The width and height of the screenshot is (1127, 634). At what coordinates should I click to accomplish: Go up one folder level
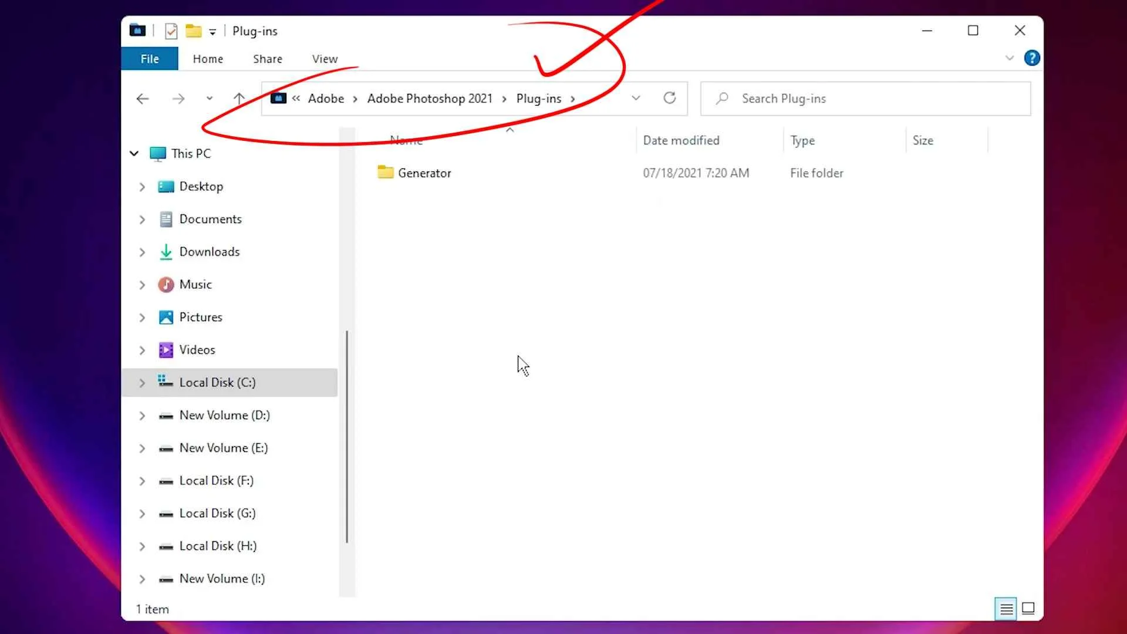coord(239,99)
